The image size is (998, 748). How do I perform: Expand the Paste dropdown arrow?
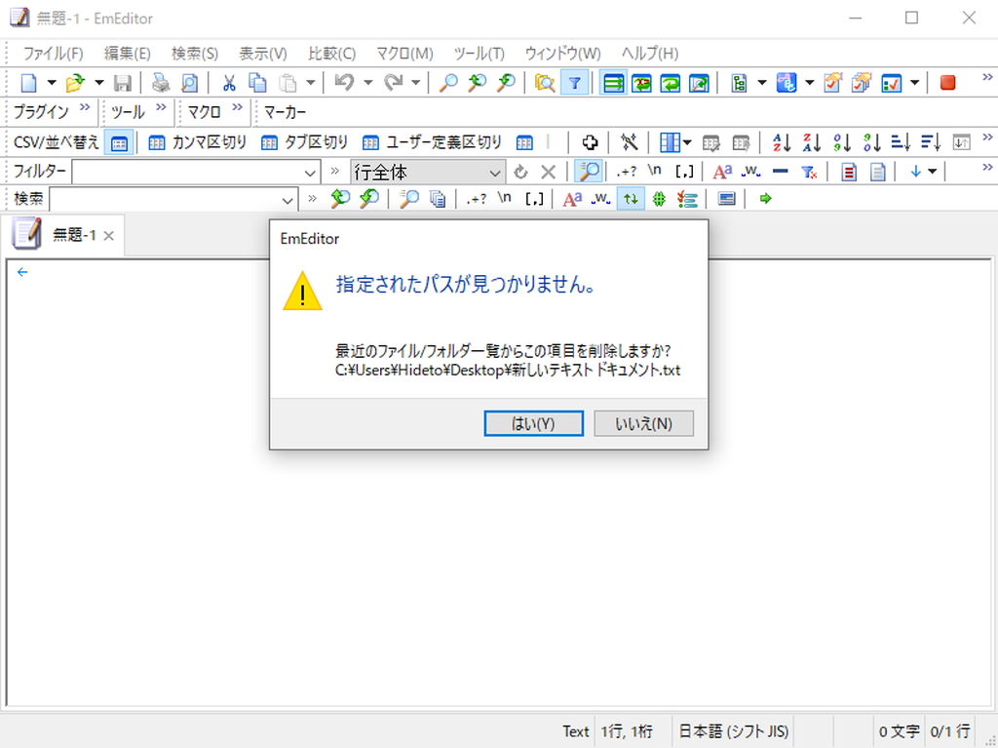pos(311,83)
